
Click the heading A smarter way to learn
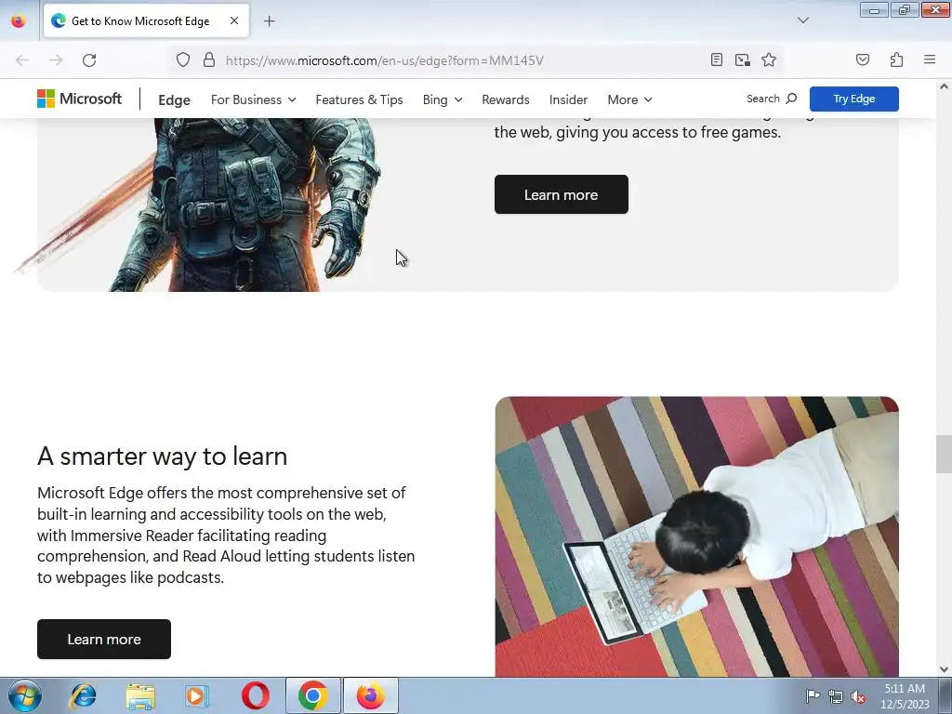click(x=162, y=456)
